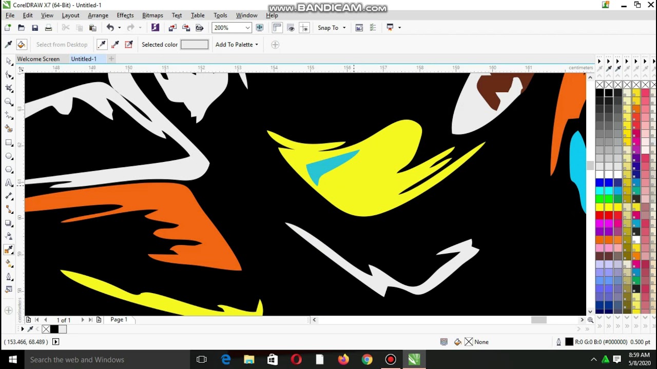This screenshot has width=657, height=369.
Task: Toggle Show Rulers button
Action: [277, 28]
